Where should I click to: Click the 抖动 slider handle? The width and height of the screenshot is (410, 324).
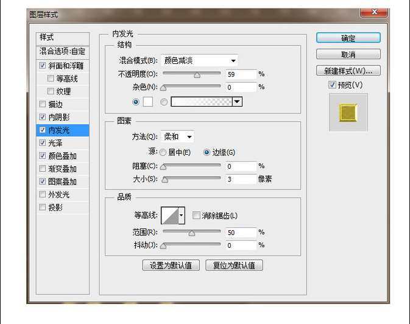[163, 246]
